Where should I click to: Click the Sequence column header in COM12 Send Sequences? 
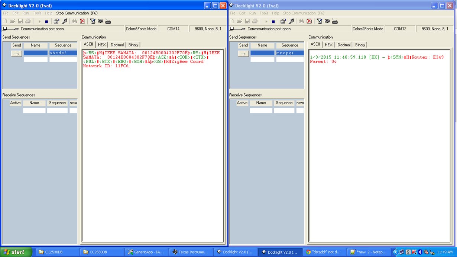(290, 45)
